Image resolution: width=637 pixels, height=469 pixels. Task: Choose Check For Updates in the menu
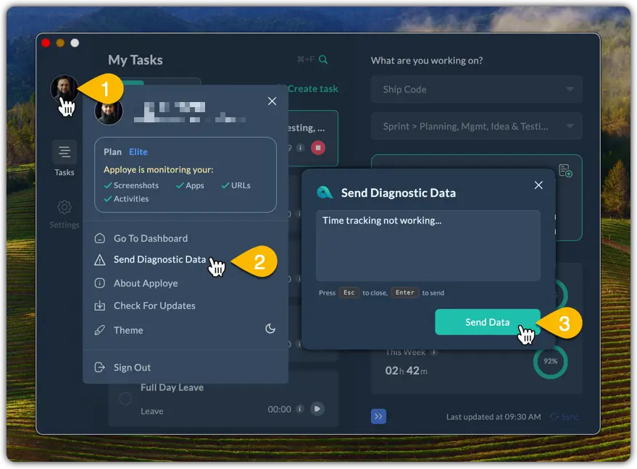[x=154, y=305]
